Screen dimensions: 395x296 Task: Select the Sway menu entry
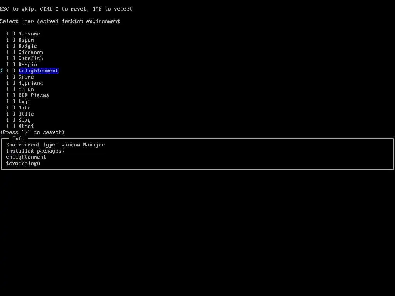click(x=24, y=120)
